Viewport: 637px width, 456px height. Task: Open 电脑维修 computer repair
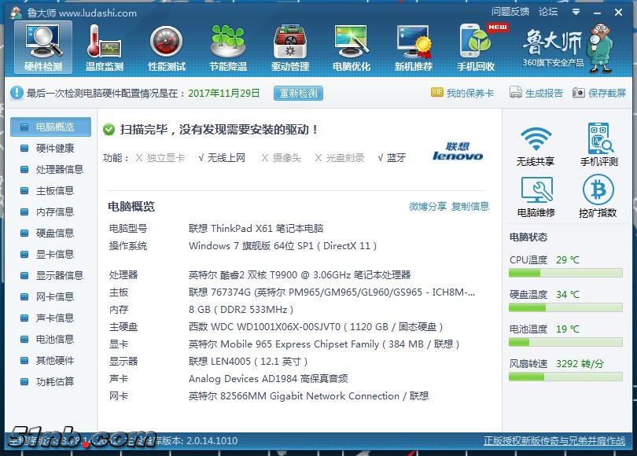pos(536,197)
